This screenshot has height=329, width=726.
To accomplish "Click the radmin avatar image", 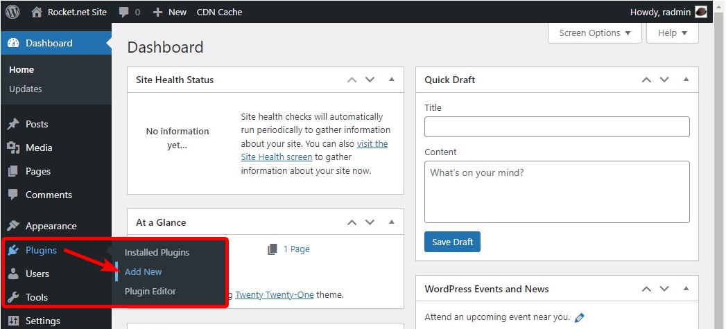I will [x=701, y=12].
